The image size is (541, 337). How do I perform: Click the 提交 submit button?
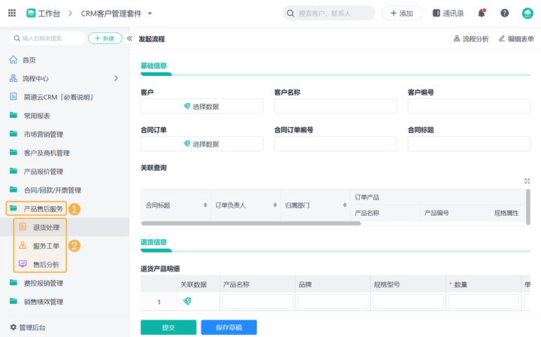168,327
